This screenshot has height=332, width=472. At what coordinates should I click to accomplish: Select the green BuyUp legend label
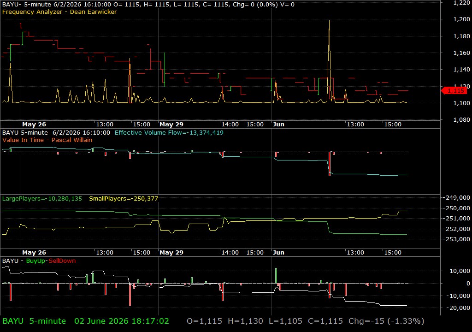pyautogui.click(x=35, y=261)
